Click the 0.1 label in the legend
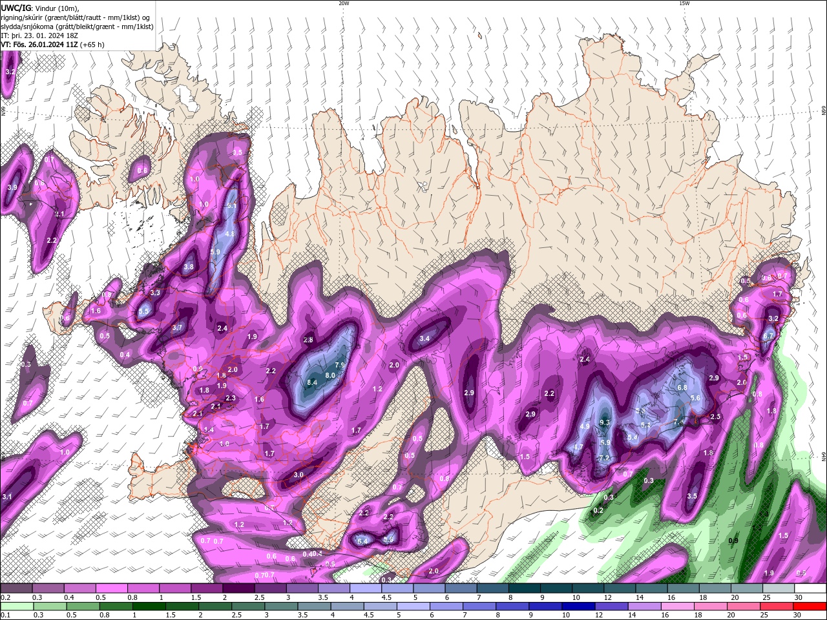Image resolution: width=827 pixels, height=620 pixels. tap(5, 615)
